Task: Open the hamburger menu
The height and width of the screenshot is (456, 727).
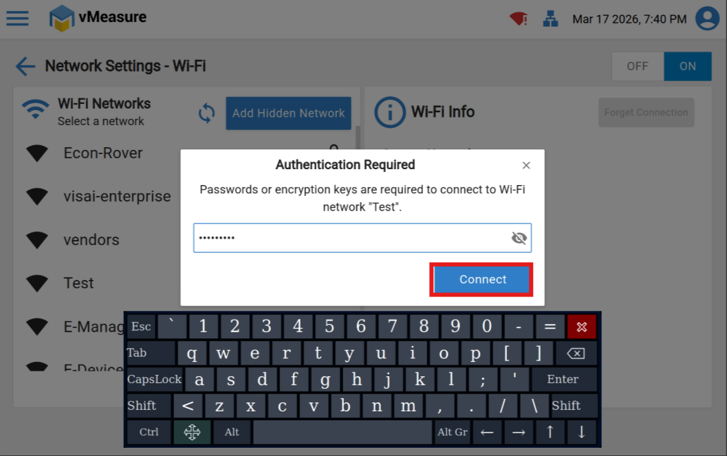Action: (x=18, y=19)
